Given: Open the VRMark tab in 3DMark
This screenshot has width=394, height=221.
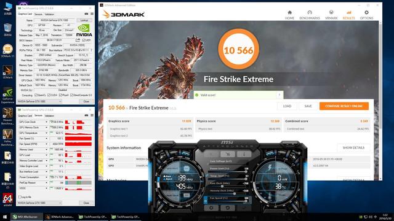Looking at the screenshot, I should point(331,15).
